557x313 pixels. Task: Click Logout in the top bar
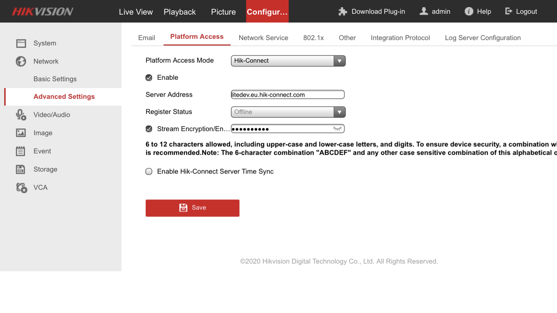pyautogui.click(x=521, y=12)
